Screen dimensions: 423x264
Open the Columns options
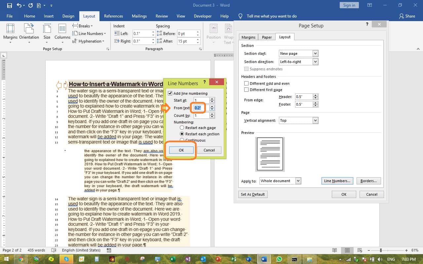62,33
